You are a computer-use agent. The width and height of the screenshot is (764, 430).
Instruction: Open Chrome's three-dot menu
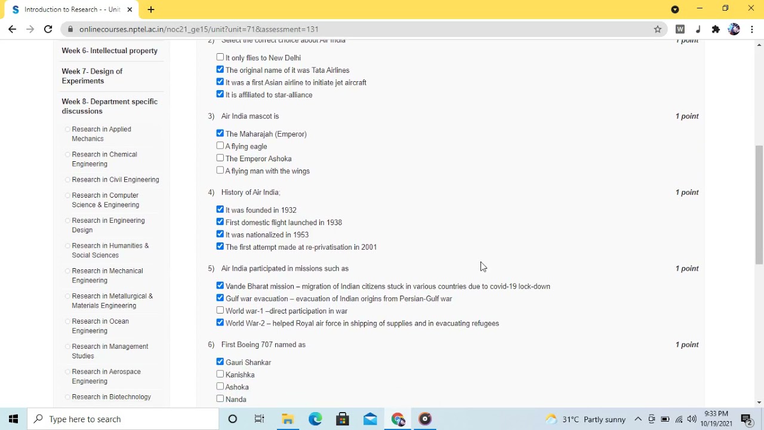coord(752,29)
